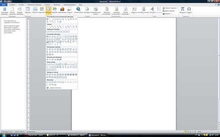Adjust the zoom slider in the status bar
The width and height of the screenshot is (220, 137).
click(x=210, y=132)
